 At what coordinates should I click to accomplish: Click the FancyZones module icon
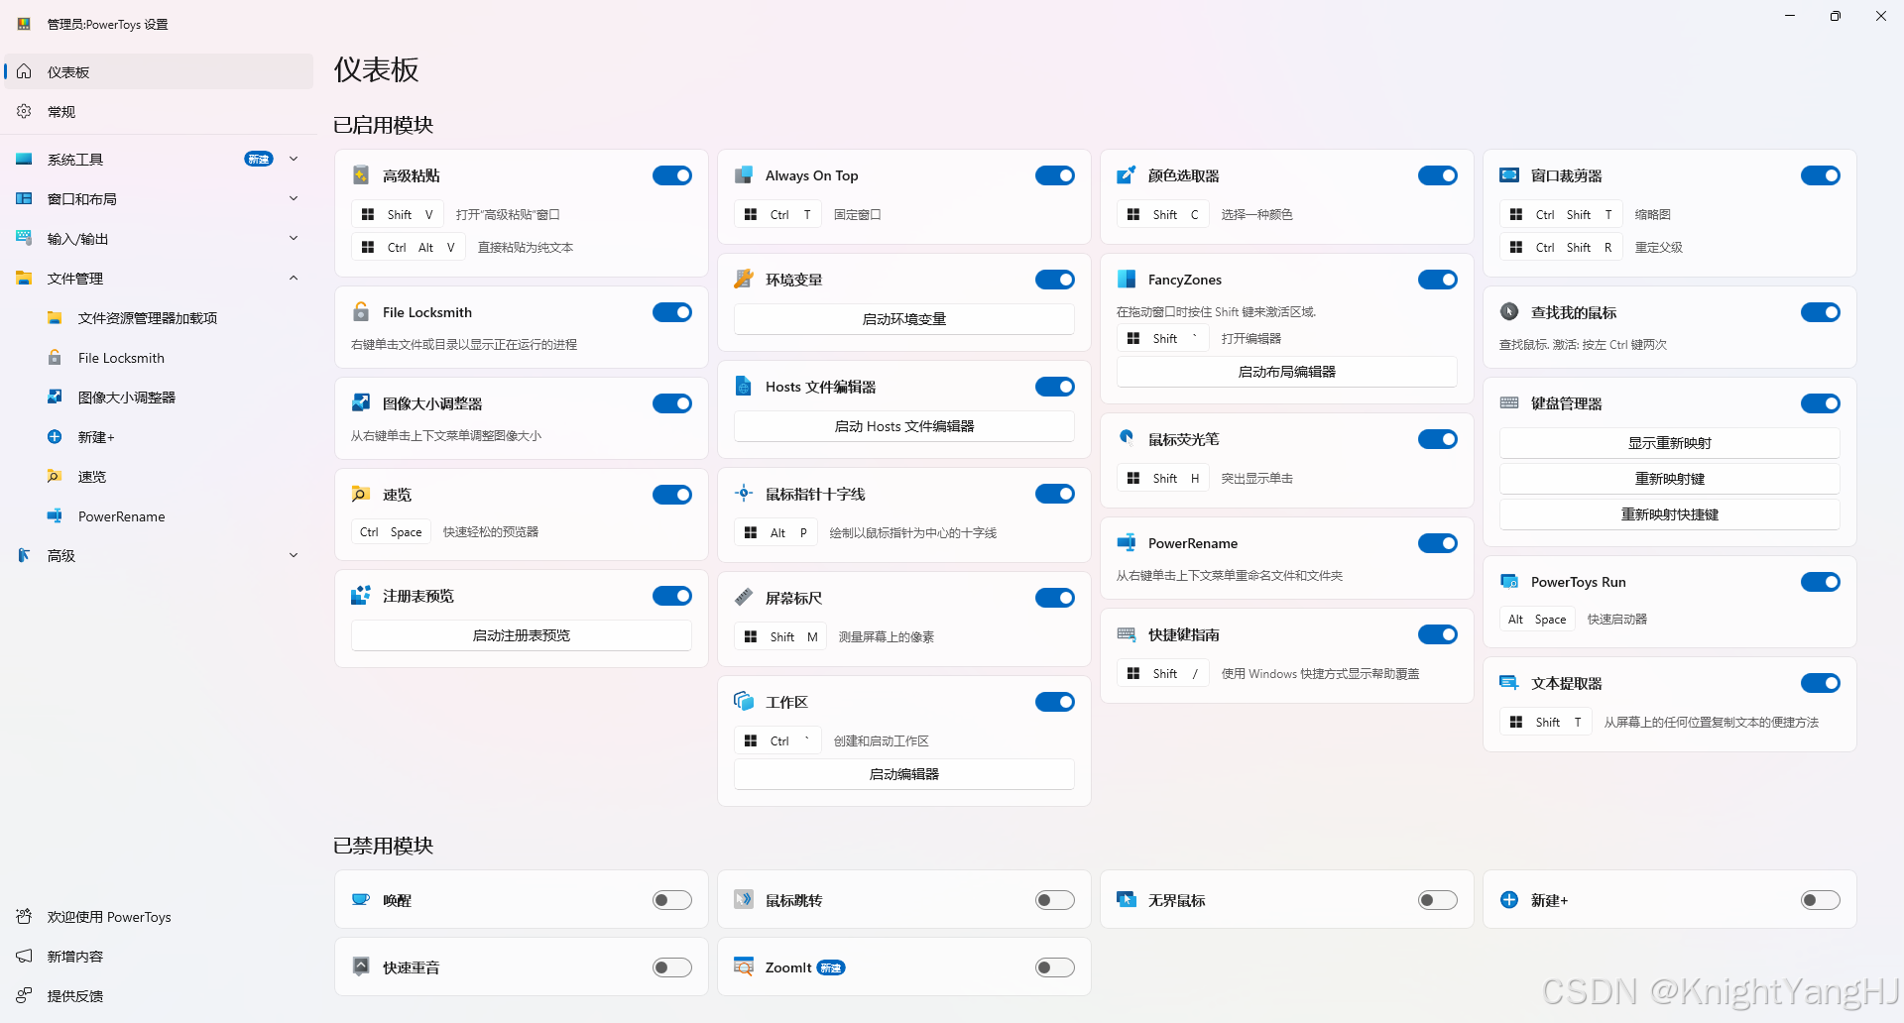[x=1127, y=280]
